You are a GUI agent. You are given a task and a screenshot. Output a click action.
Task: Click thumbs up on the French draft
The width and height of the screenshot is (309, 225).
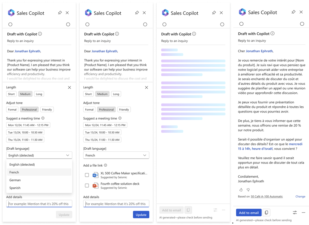(241, 190)
